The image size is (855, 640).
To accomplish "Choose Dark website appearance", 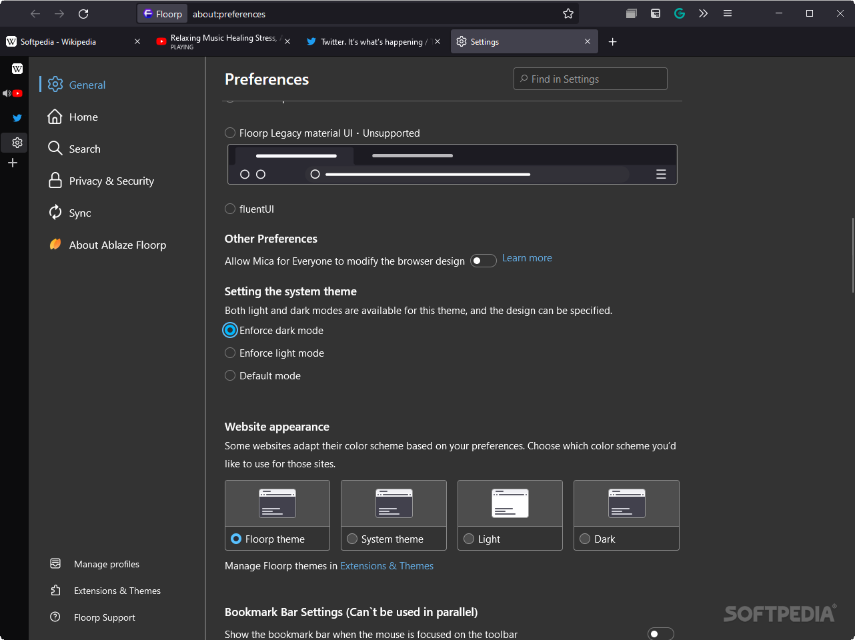I will click(x=626, y=515).
